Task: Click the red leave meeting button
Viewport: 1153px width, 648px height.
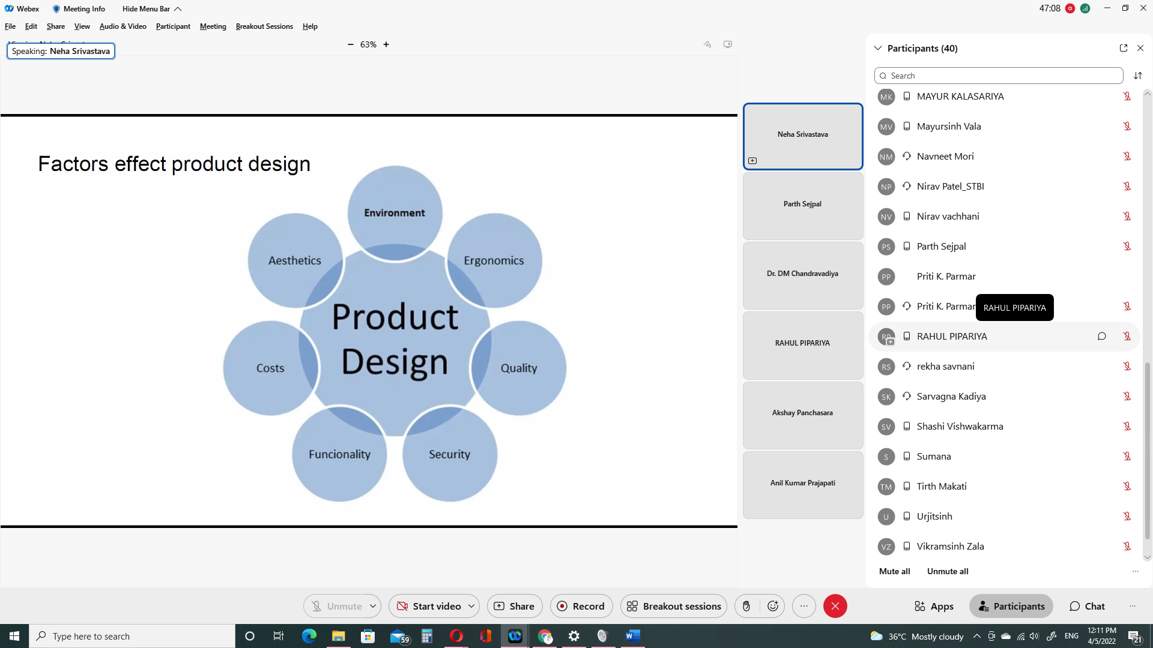Action: (x=835, y=606)
